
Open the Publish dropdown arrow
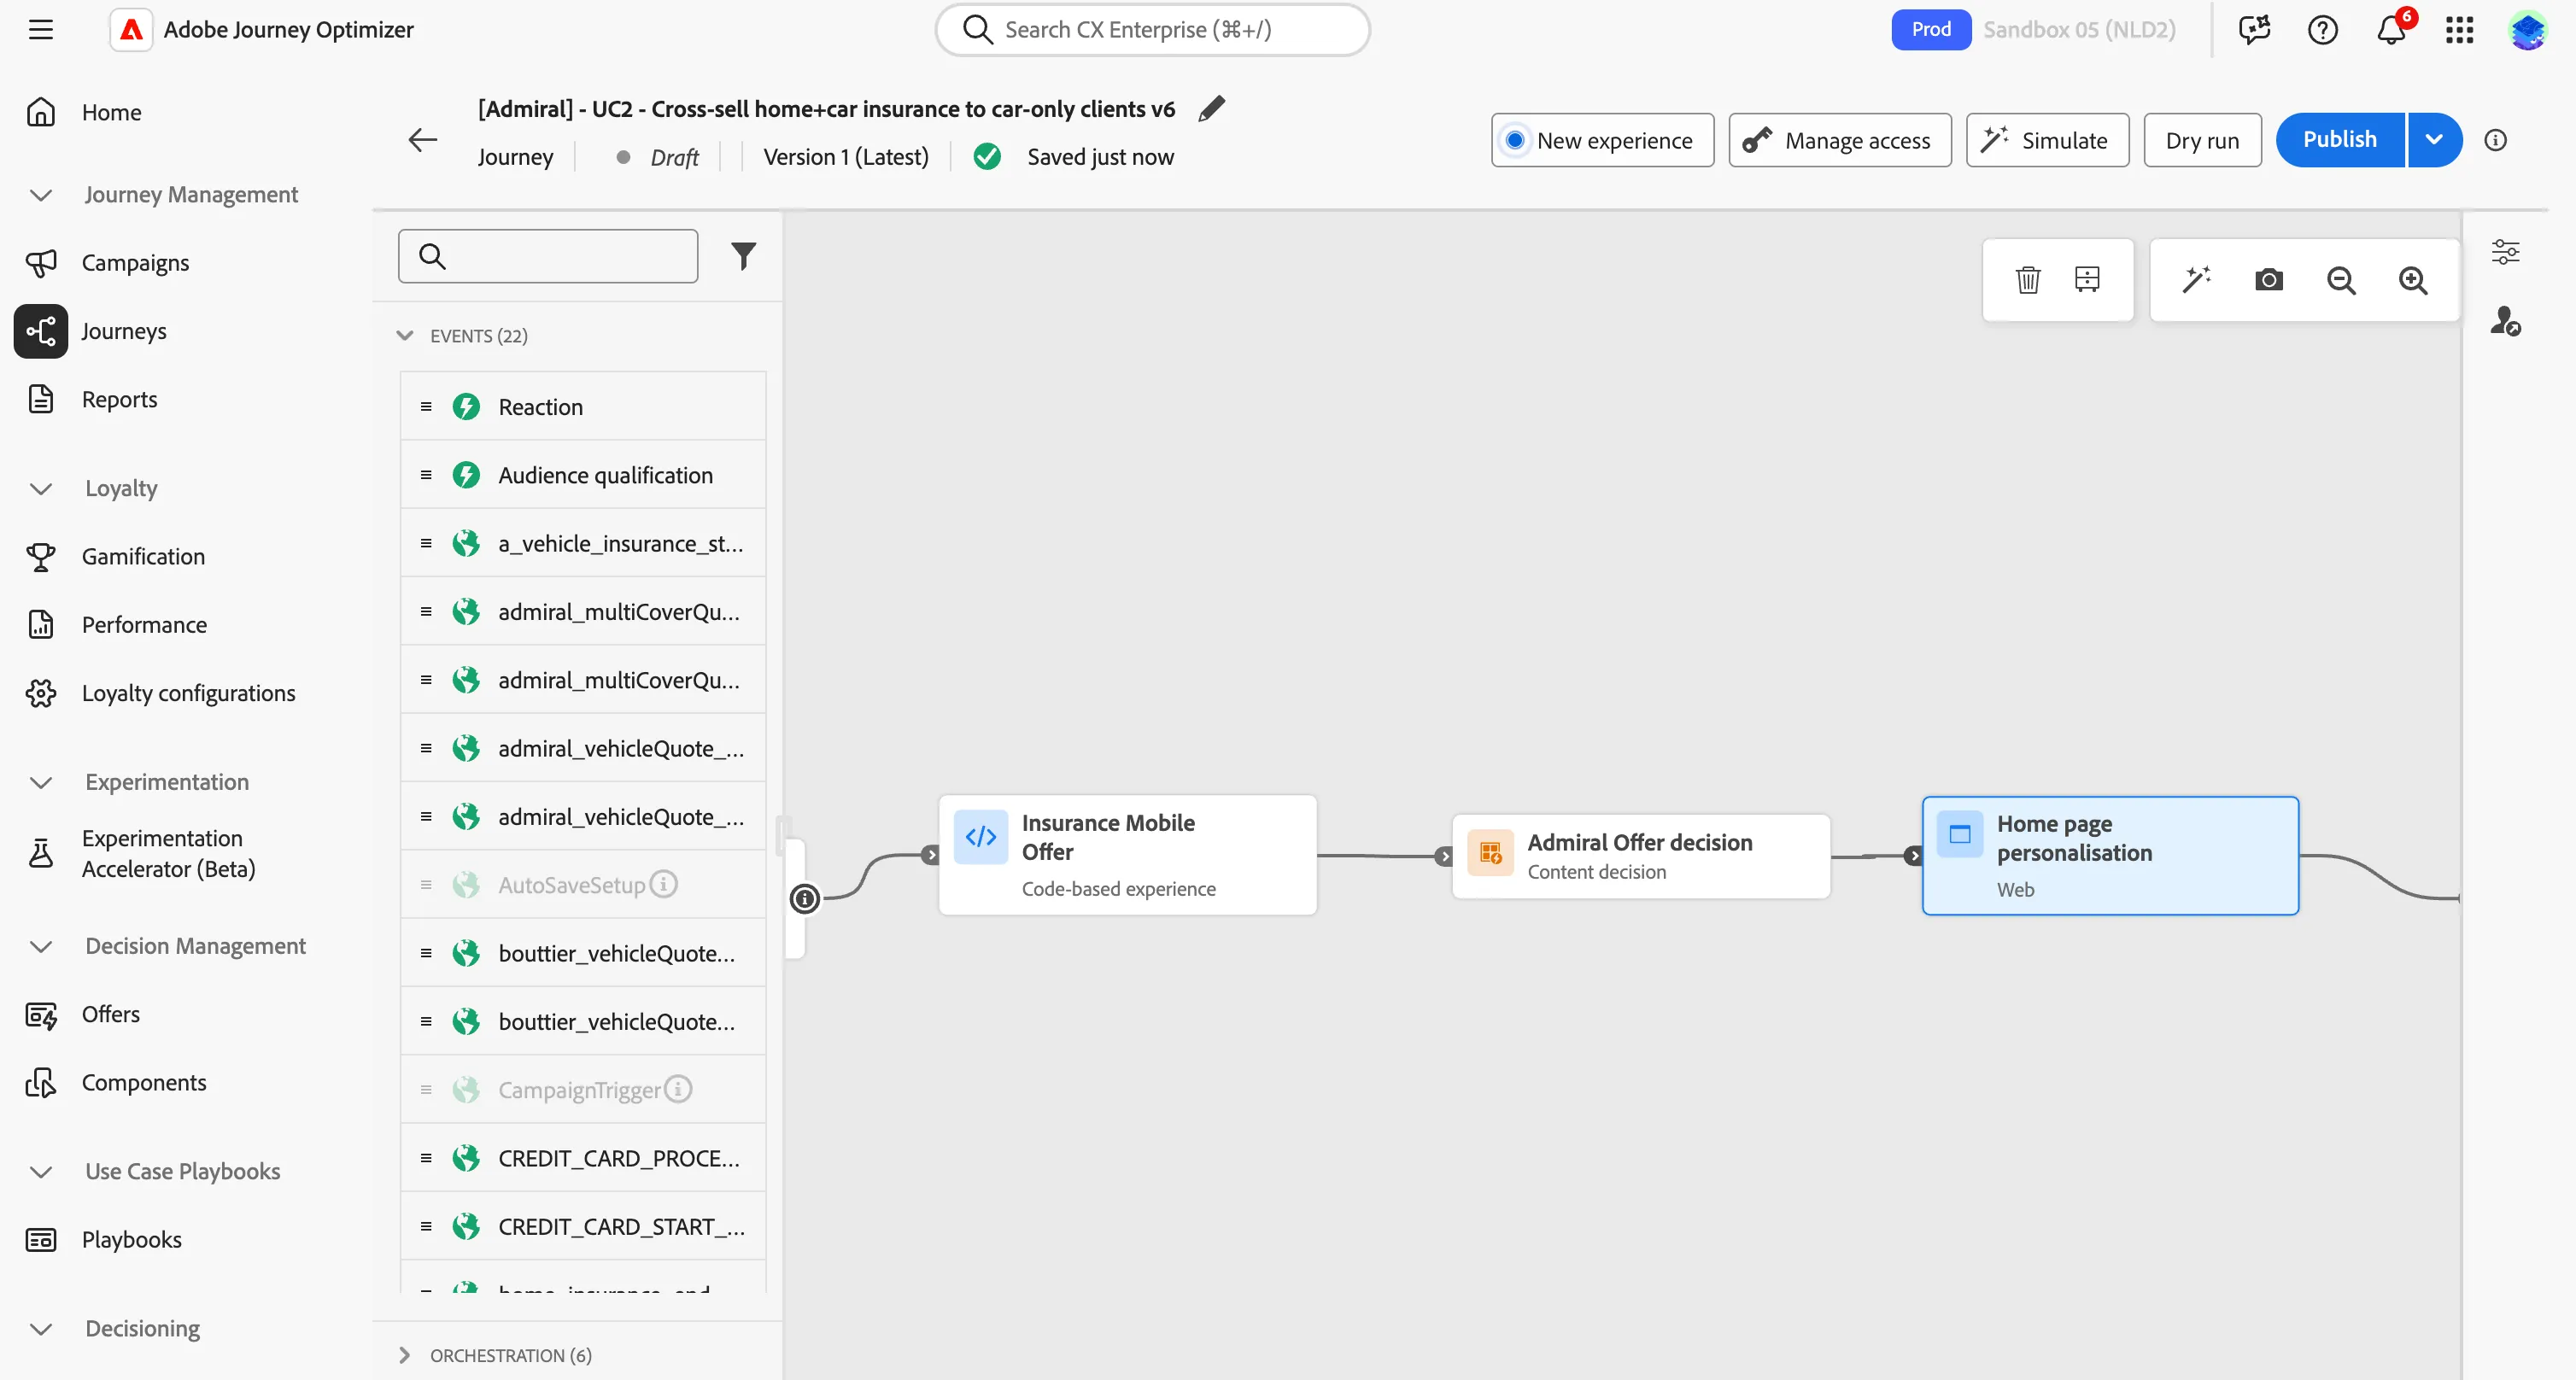tap(2433, 140)
